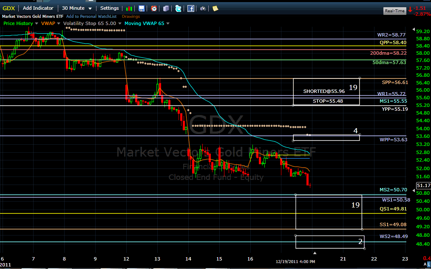Click the current price tag 51.17
The image size is (431, 269).
424,185
